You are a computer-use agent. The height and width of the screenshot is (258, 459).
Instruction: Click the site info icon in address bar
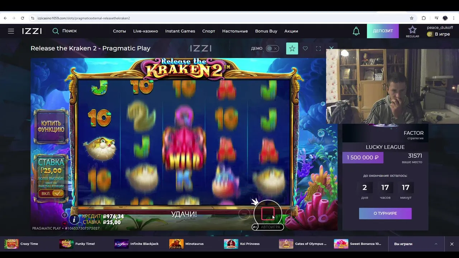[x=33, y=18]
